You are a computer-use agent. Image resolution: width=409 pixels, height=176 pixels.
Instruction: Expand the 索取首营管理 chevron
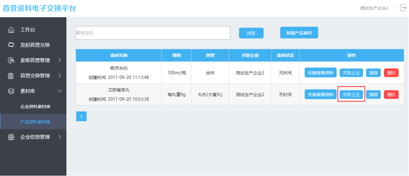(x=60, y=61)
